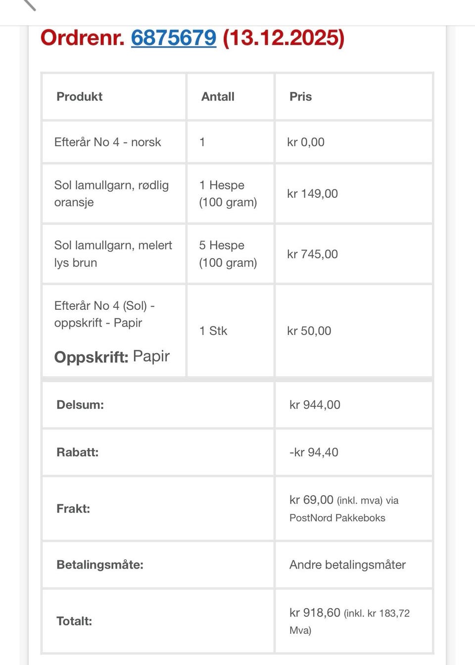The height and width of the screenshot is (665, 475).
Task: Select Efterår No 4 (Sol) oppskrift product
Action: [x=104, y=314]
